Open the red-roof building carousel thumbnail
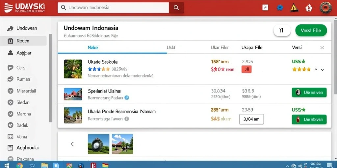The width and height of the screenshot is (337, 168). [122, 144]
